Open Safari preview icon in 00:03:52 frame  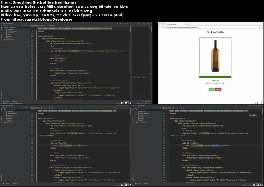tap(254, 115)
